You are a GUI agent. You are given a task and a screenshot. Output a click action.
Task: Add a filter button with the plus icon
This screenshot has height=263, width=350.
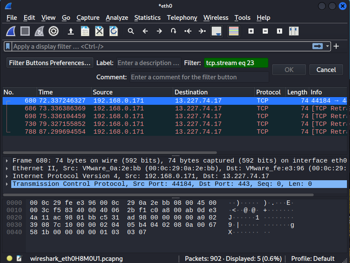pos(336,46)
